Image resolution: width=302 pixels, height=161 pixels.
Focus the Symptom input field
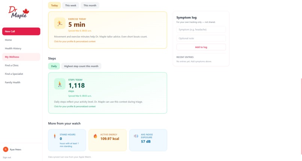201,30
